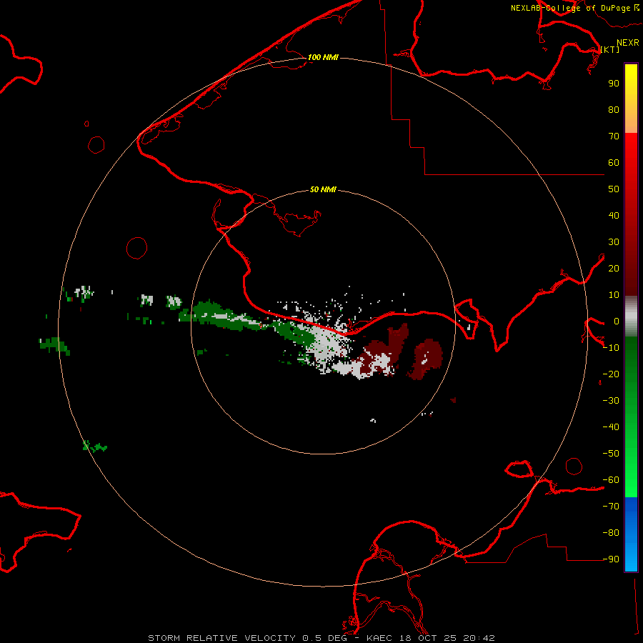
Task: Click the -70 value on the velocity scale
Action: click(x=611, y=507)
